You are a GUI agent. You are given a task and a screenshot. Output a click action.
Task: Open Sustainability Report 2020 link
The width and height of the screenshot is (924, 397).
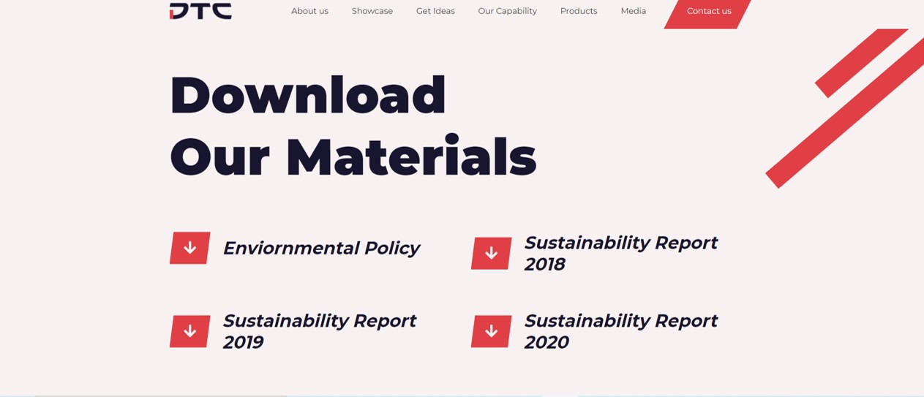[620, 331]
